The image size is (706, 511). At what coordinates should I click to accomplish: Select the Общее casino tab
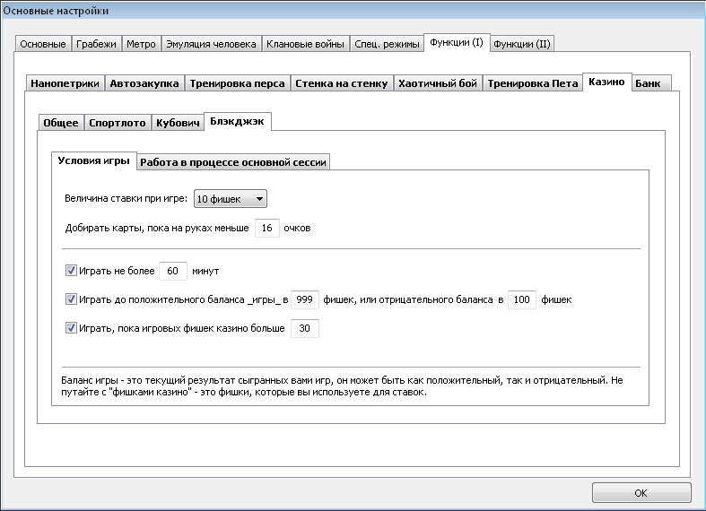[x=61, y=123]
